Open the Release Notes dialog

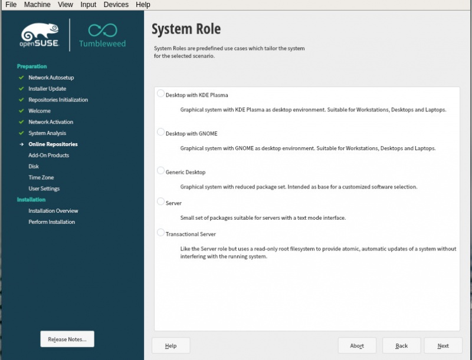[x=67, y=339]
